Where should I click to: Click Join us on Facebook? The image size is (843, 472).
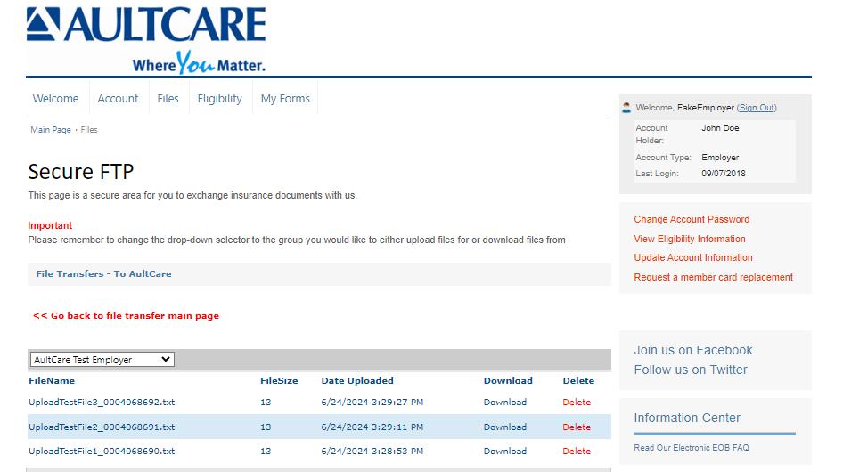pos(693,350)
